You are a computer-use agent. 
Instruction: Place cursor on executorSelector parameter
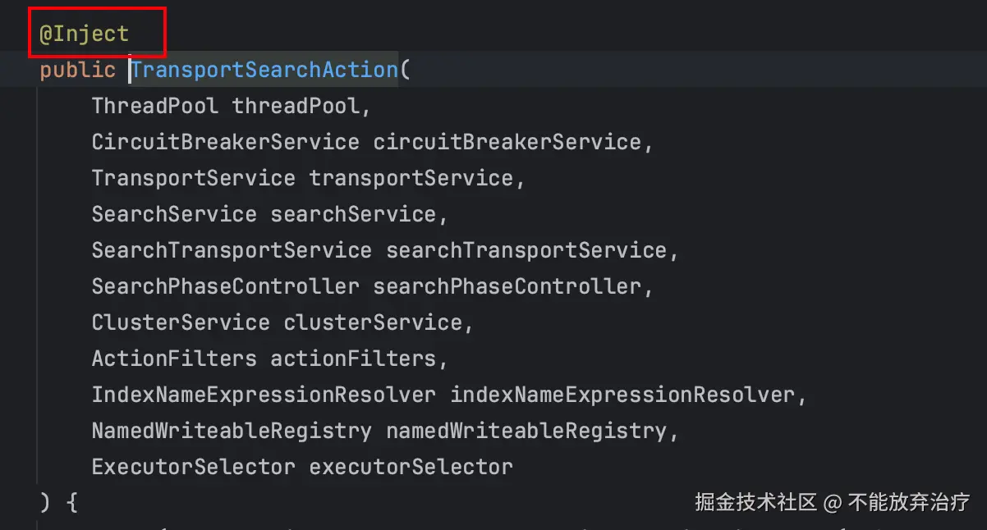(x=411, y=467)
